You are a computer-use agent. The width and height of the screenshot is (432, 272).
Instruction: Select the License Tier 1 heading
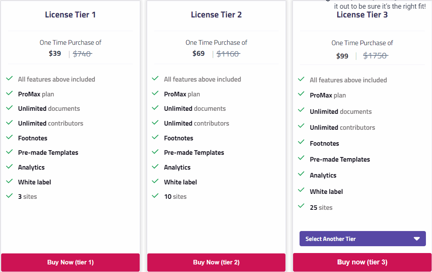click(x=70, y=15)
